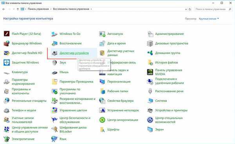Open Центр синхронизации green icon
This screenshot has height=144, width=235.
click(102, 120)
